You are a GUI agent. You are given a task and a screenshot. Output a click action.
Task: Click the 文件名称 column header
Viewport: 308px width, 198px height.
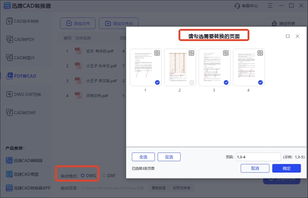(x=83, y=38)
